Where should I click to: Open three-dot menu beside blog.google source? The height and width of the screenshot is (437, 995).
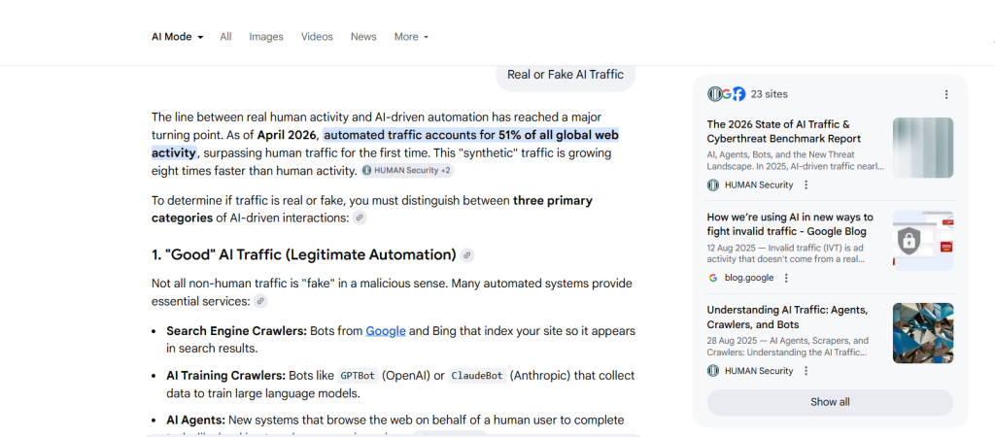786,278
